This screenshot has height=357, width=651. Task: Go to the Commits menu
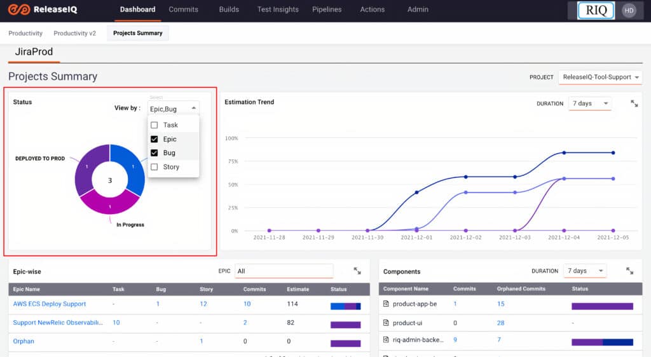[x=183, y=9]
